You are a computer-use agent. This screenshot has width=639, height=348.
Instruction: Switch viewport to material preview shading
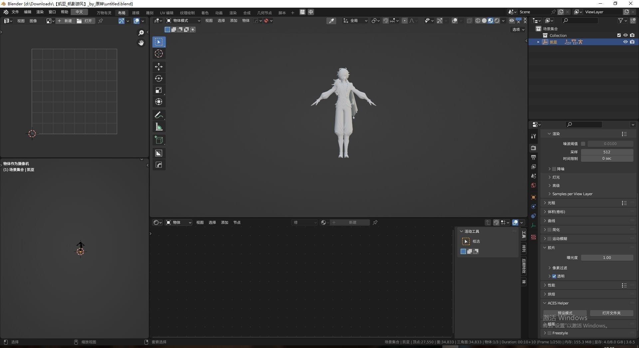click(x=491, y=21)
